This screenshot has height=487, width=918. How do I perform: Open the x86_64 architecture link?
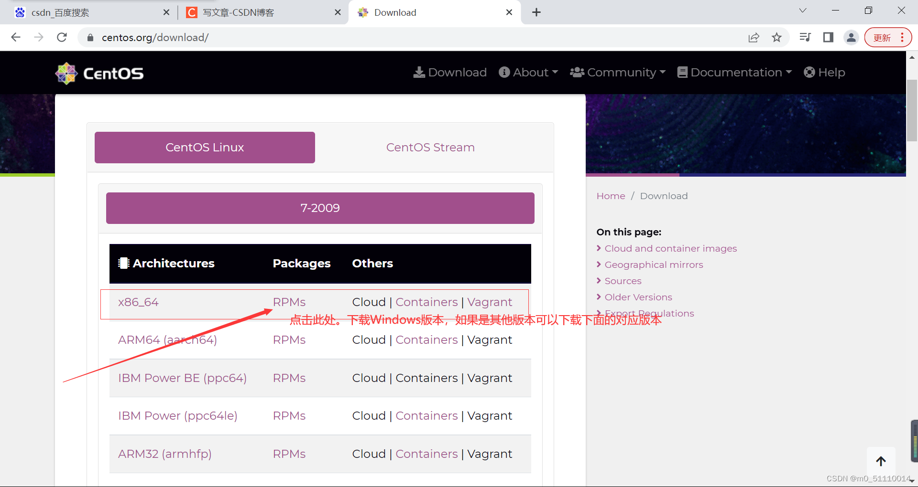(x=138, y=302)
